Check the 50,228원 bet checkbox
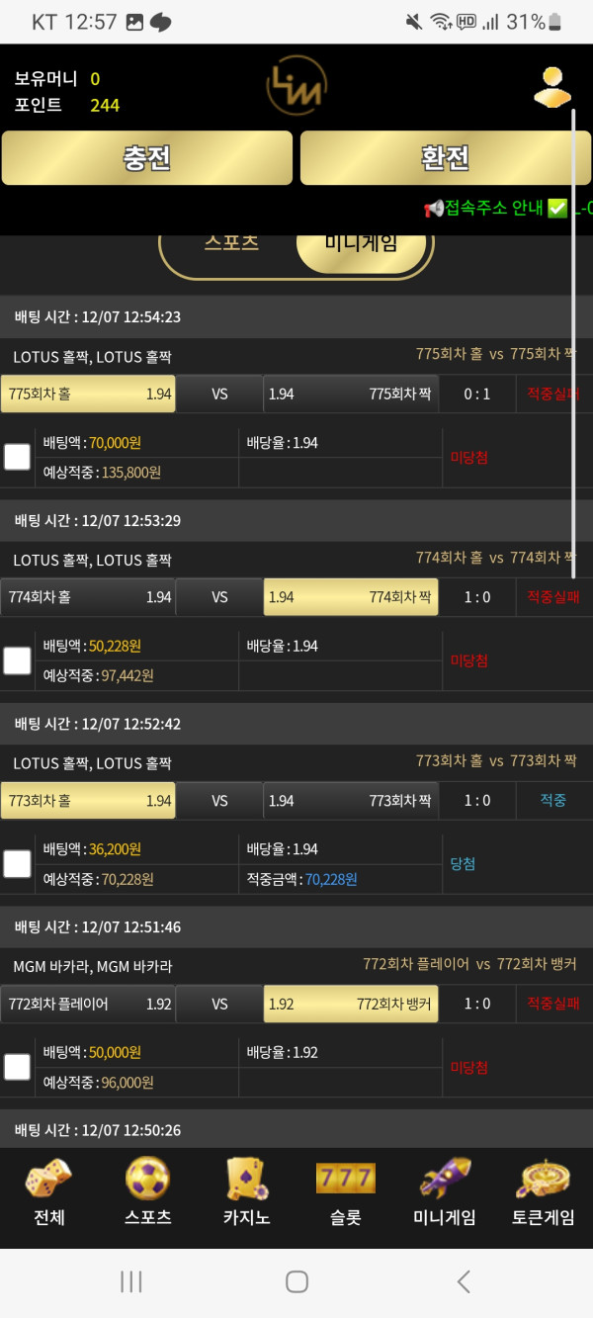This screenshot has height=1318, width=593. tap(17, 660)
